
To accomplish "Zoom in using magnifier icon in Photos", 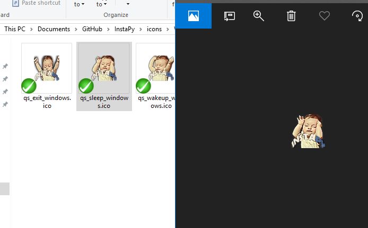I will pos(258,16).
